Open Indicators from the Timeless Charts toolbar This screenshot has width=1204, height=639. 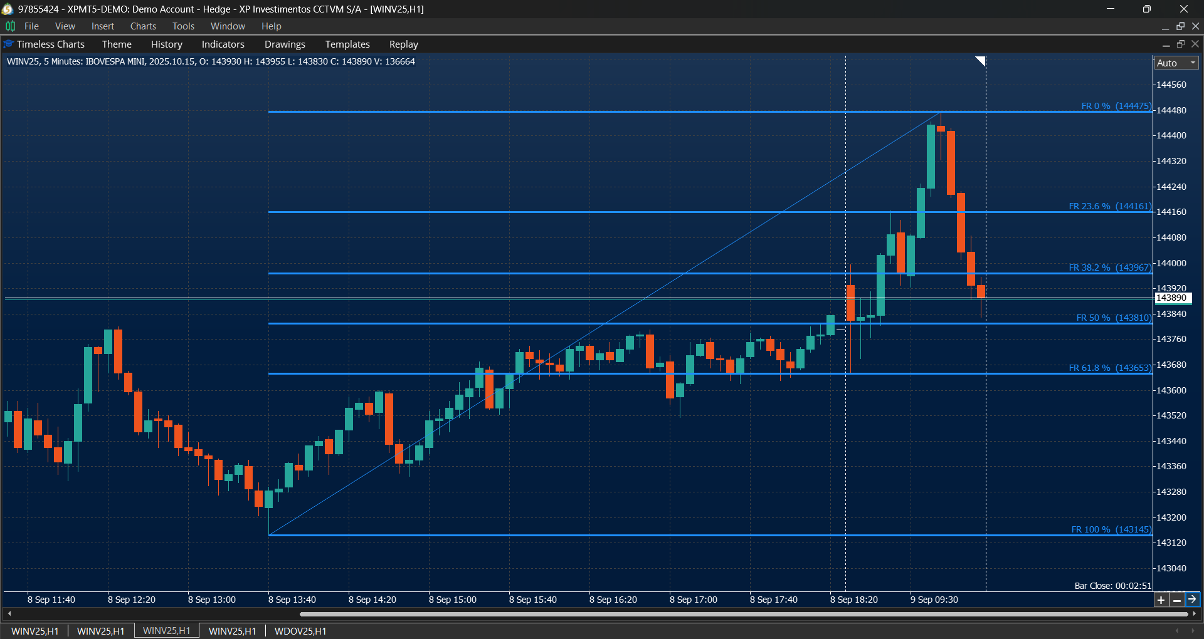223,44
